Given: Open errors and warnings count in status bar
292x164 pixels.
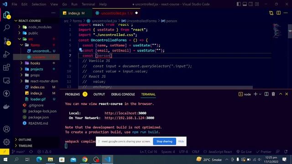Looking at the screenshot, I should pos(44,152).
